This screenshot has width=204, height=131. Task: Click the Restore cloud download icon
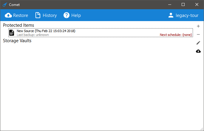(x=8, y=15)
